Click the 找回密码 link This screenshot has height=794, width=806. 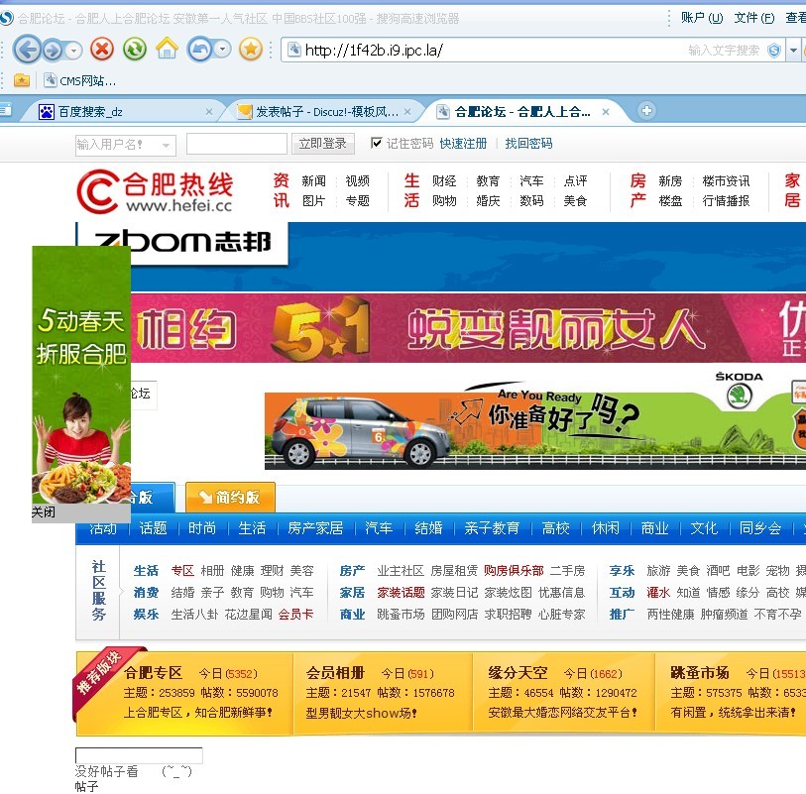click(x=529, y=144)
